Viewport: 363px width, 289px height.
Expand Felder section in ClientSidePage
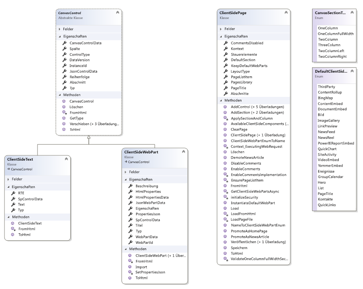coord(221,29)
